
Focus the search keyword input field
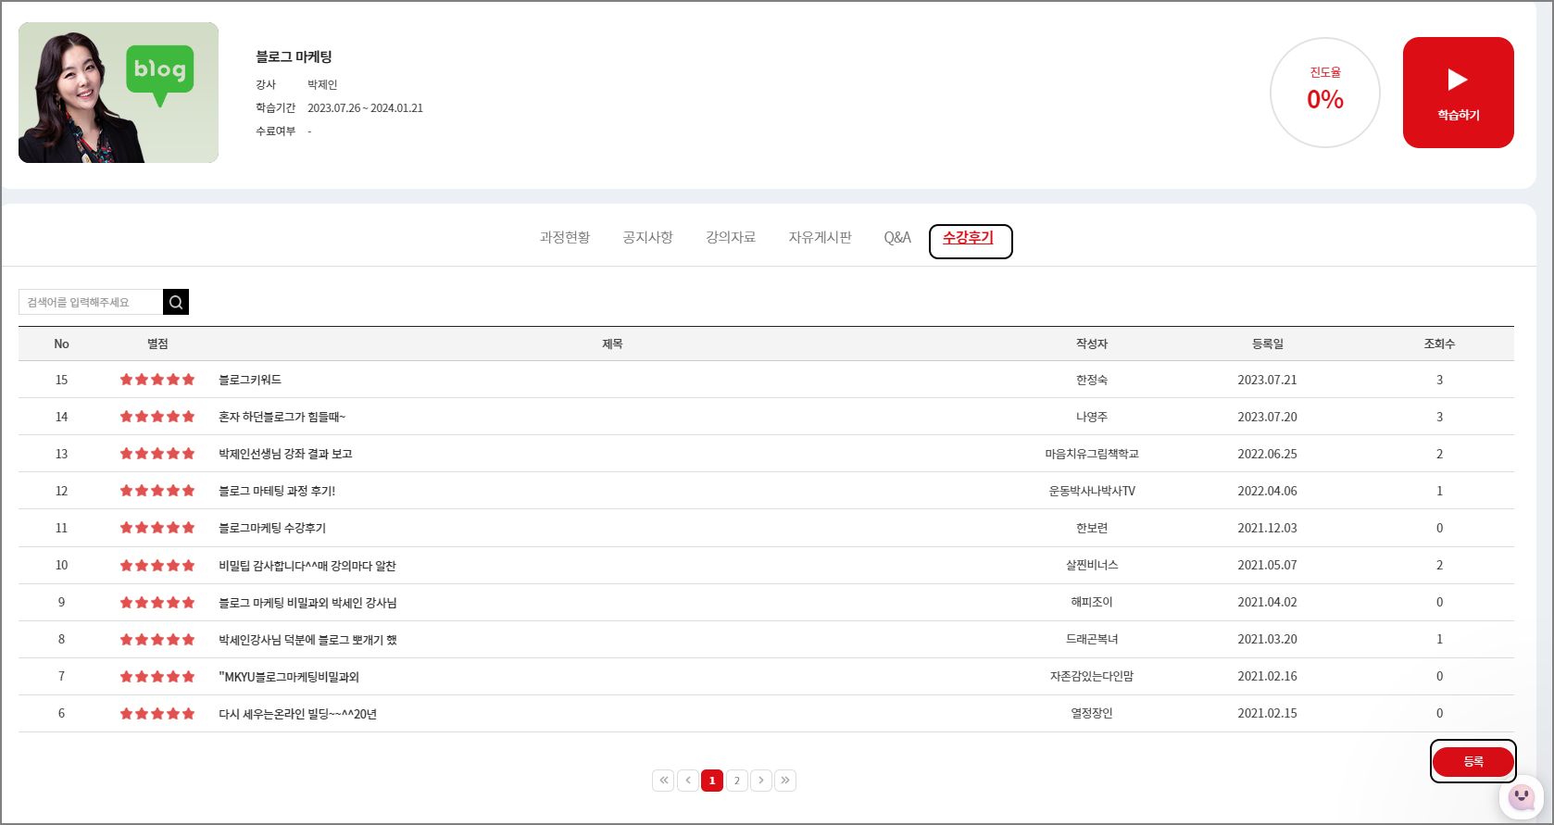pos(91,302)
